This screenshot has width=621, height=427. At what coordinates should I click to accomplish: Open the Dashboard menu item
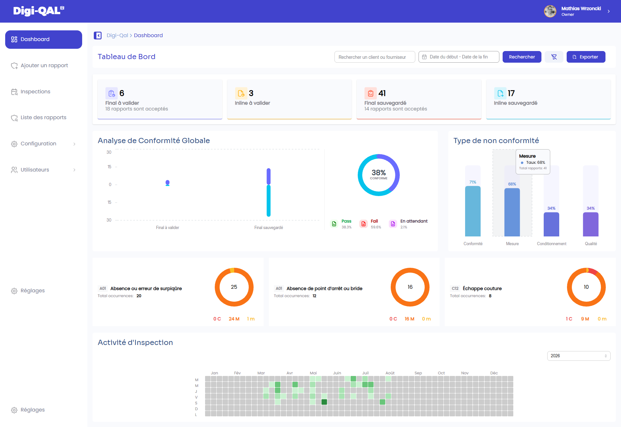[44, 39]
